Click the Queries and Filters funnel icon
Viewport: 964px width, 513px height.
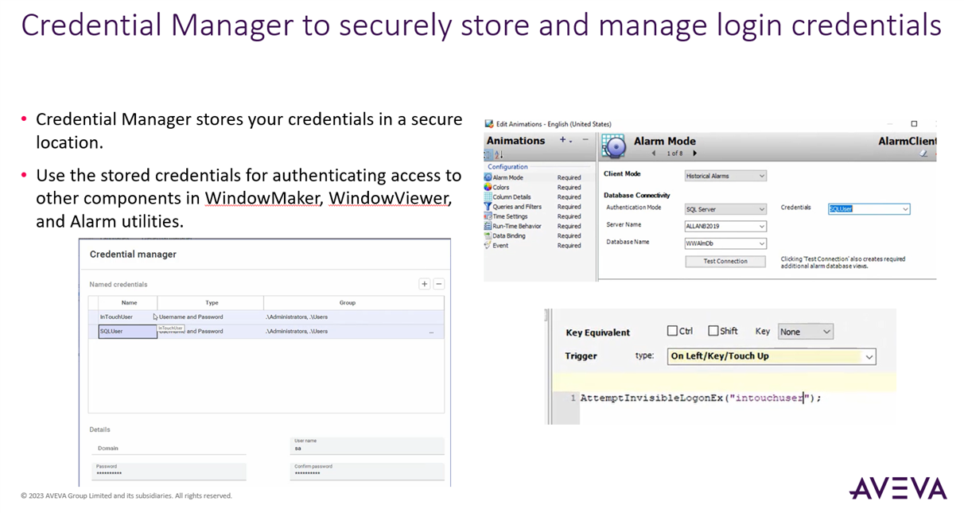[x=488, y=207]
